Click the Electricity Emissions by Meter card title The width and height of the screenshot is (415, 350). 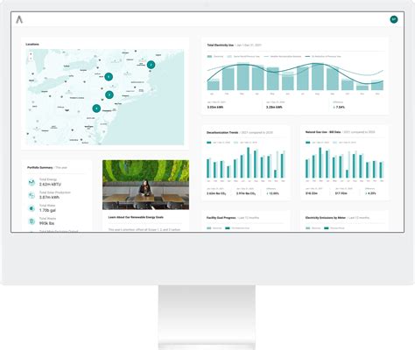326,218
